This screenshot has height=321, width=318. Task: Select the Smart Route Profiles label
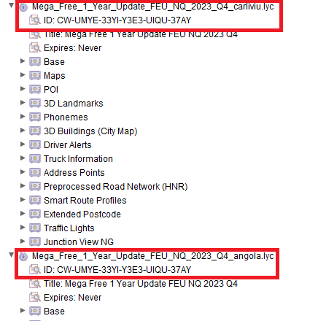point(85,201)
